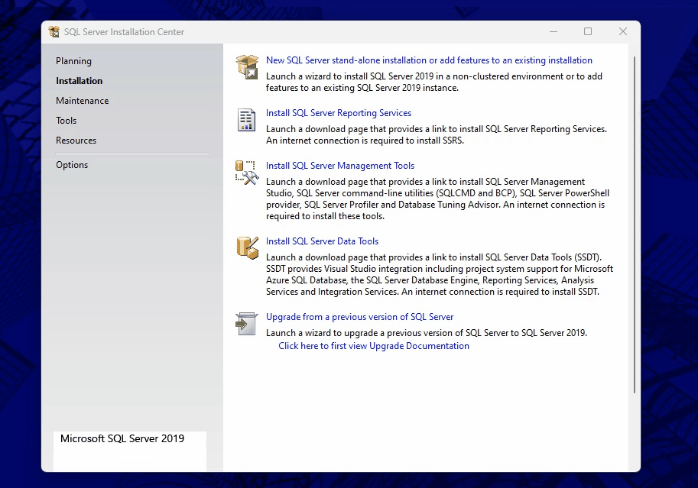Viewport: 698px width, 488px height.
Task: Start Upgrade from a previous version link
Action: [x=359, y=317]
